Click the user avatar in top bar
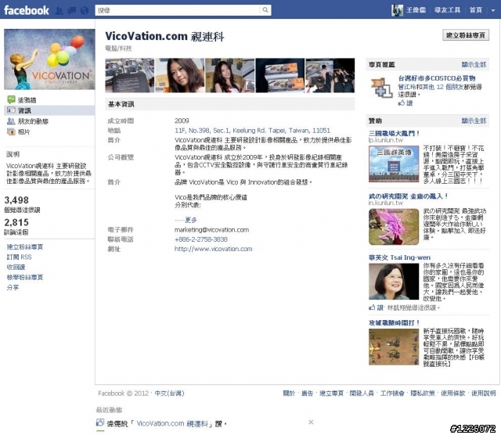This screenshot has width=501, height=435. click(397, 10)
